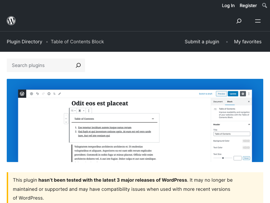Image resolution: width=270 pixels, height=203 pixels.
Task: Click the settings gear icon
Action: point(243,94)
